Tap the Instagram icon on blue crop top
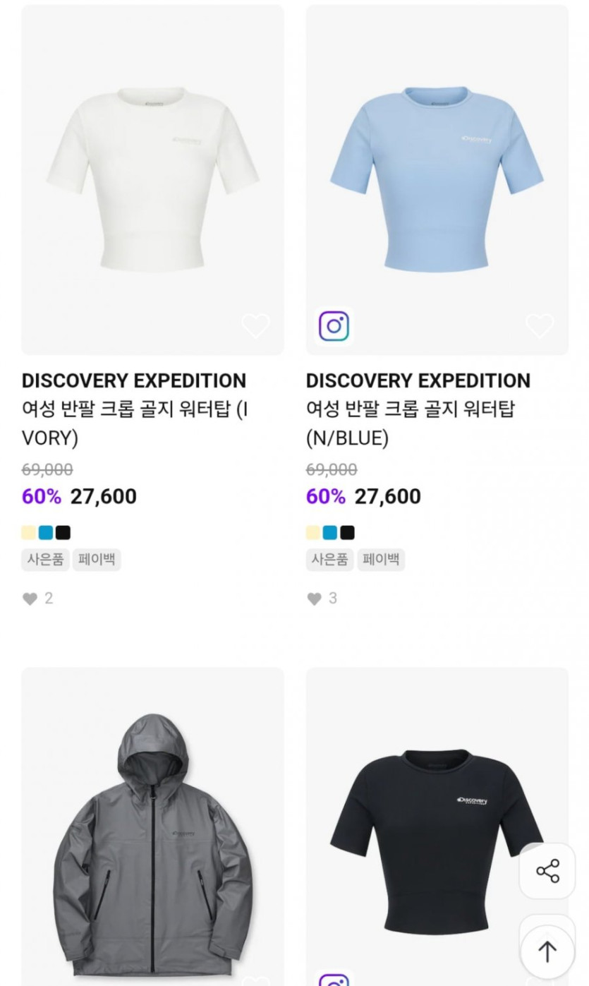Image resolution: width=589 pixels, height=986 pixels. [x=334, y=326]
